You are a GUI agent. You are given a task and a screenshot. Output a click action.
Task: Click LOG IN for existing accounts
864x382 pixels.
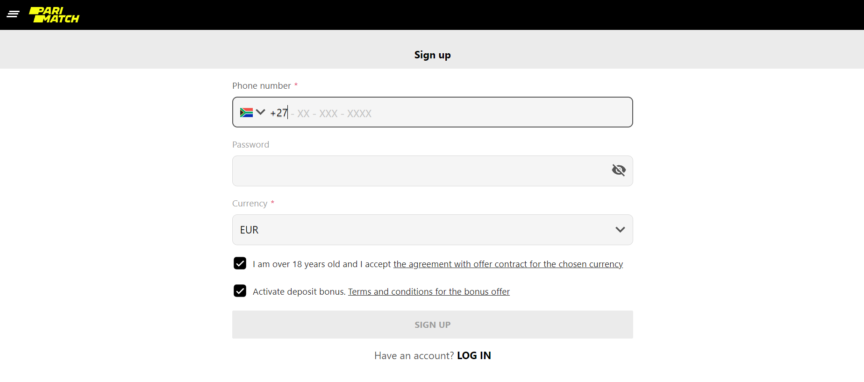click(x=474, y=355)
